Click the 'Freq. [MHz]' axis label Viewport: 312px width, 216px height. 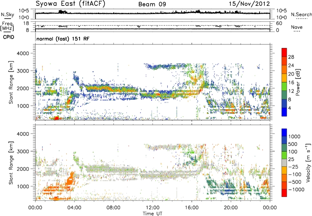click(x=7, y=27)
